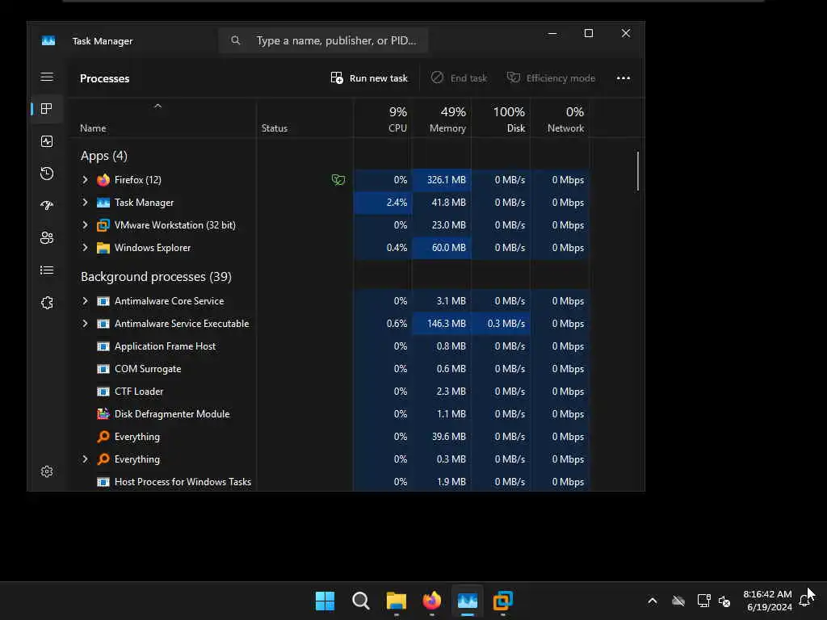Expand the VMware Workstation (32 bit) row
827x620 pixels.
click(x=85, y=225)
